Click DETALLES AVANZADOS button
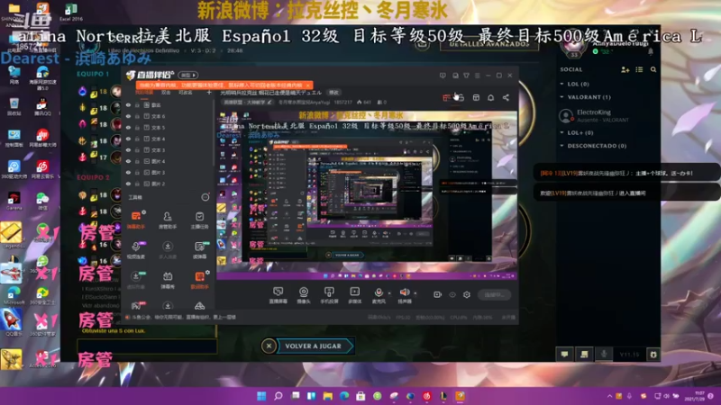This screenshot has width=721, height=405. (489, 44)
